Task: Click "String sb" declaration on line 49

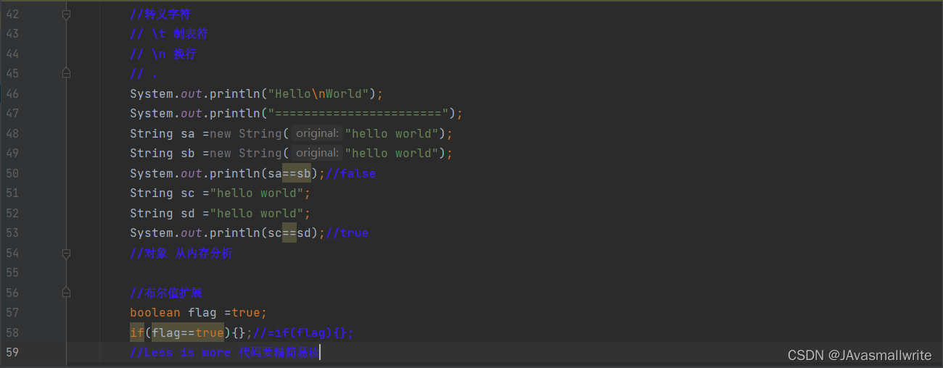Action: point(162,153)
